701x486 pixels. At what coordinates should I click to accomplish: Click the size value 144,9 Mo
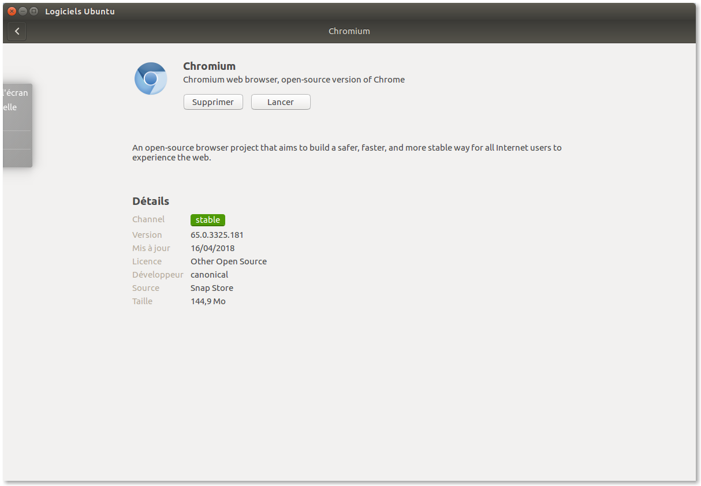pyautogui.click(x=208, y=301)
